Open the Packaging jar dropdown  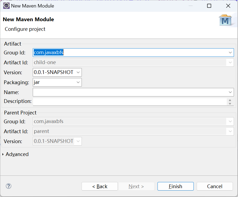tap(57, 82)
